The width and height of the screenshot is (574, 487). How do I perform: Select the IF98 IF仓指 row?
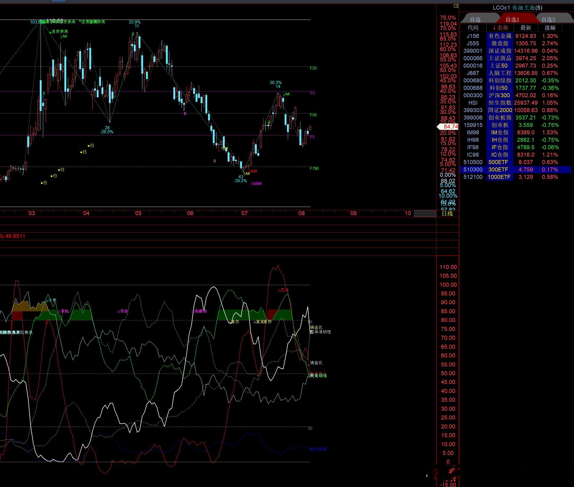pos(515,147)
